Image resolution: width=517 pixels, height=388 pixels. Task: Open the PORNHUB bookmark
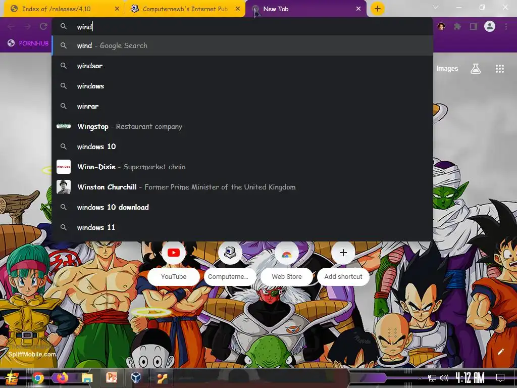[28, 43]
